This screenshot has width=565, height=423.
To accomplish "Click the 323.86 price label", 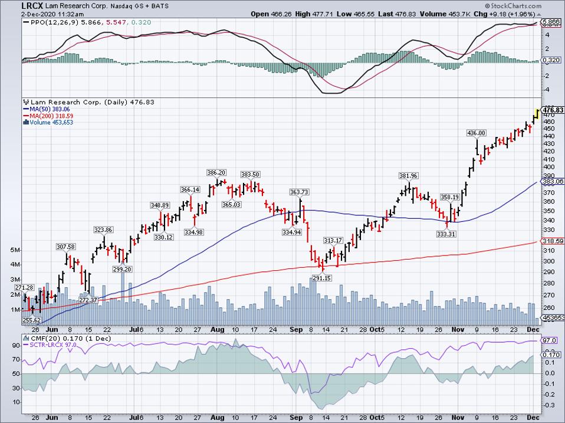I will point(103,230).
